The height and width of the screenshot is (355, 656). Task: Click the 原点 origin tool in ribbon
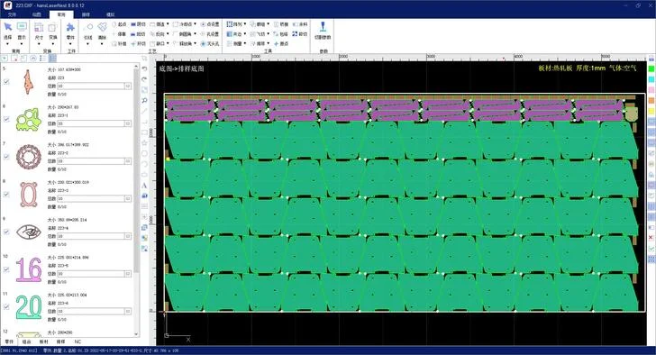point(281,43)
